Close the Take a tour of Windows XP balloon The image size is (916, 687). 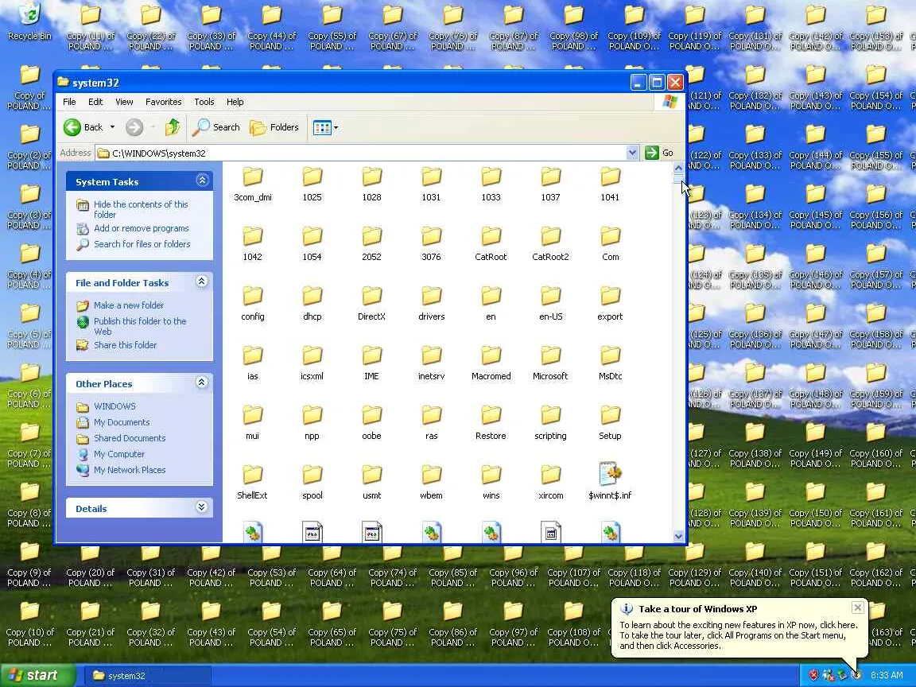858,607
